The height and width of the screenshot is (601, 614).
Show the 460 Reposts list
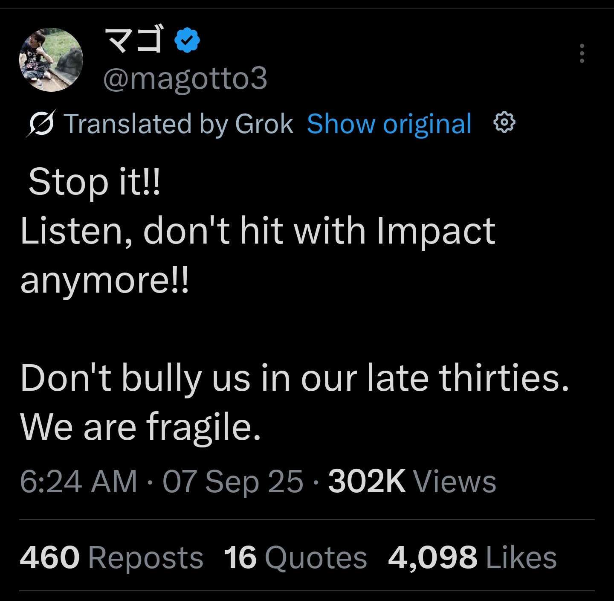coord(111,557)
